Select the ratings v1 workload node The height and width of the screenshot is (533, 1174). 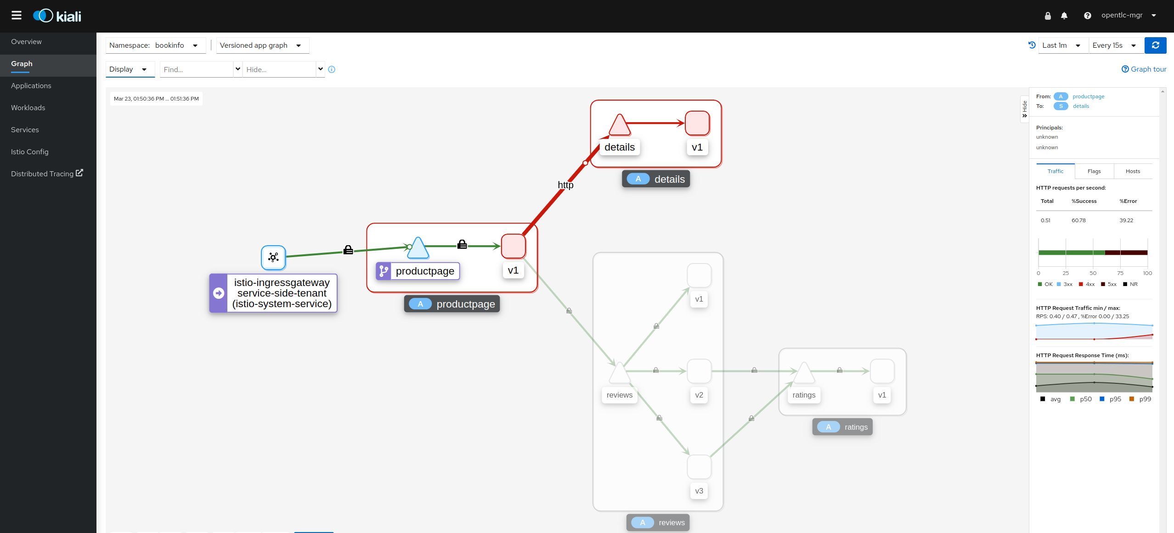[x=882, y=371]
